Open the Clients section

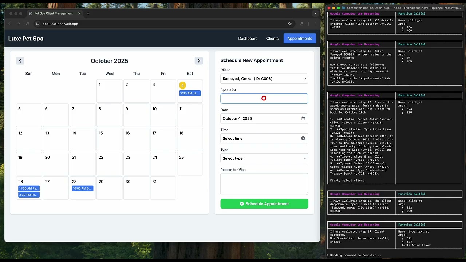tap(272, 38)
